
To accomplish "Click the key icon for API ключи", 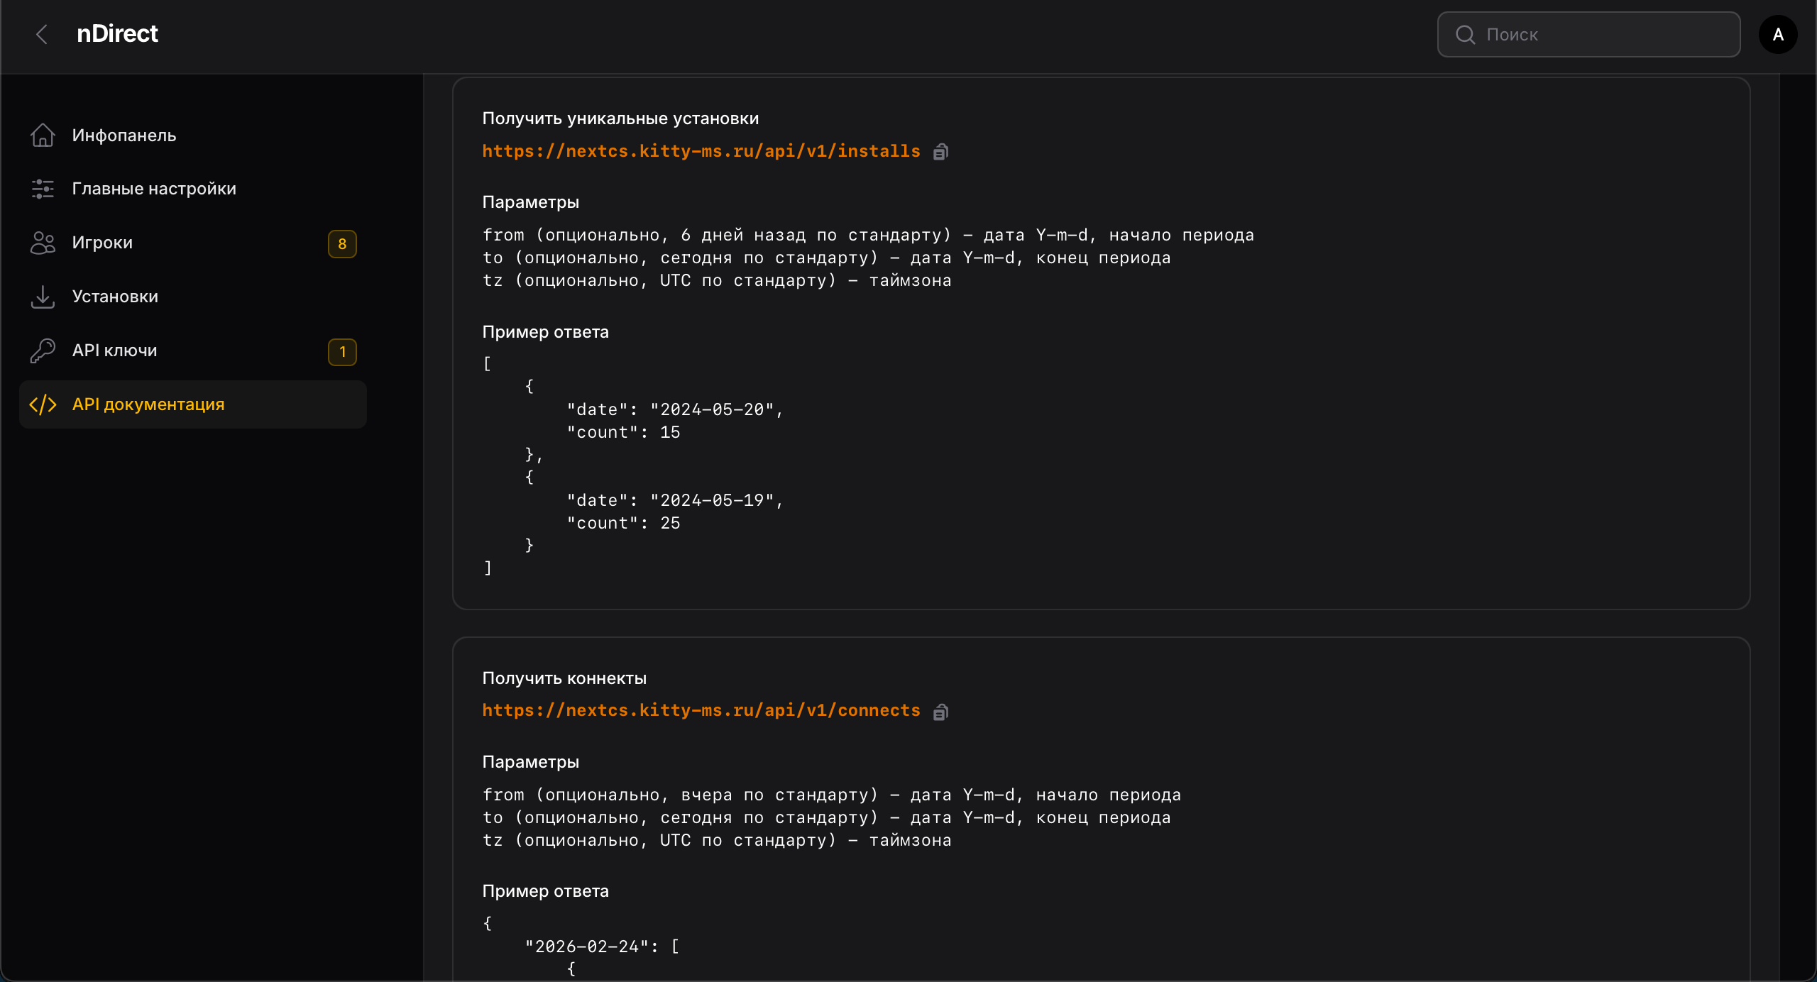I will (43, 351).
